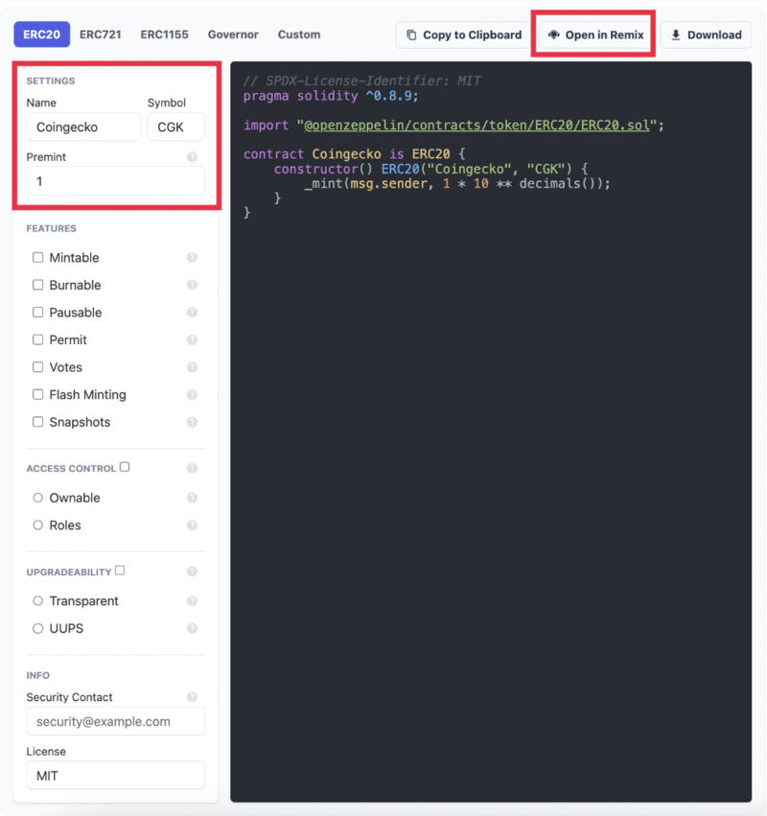Tick the Permit checkbox
This screenshot has width=767, height=816.
(38, 339)
